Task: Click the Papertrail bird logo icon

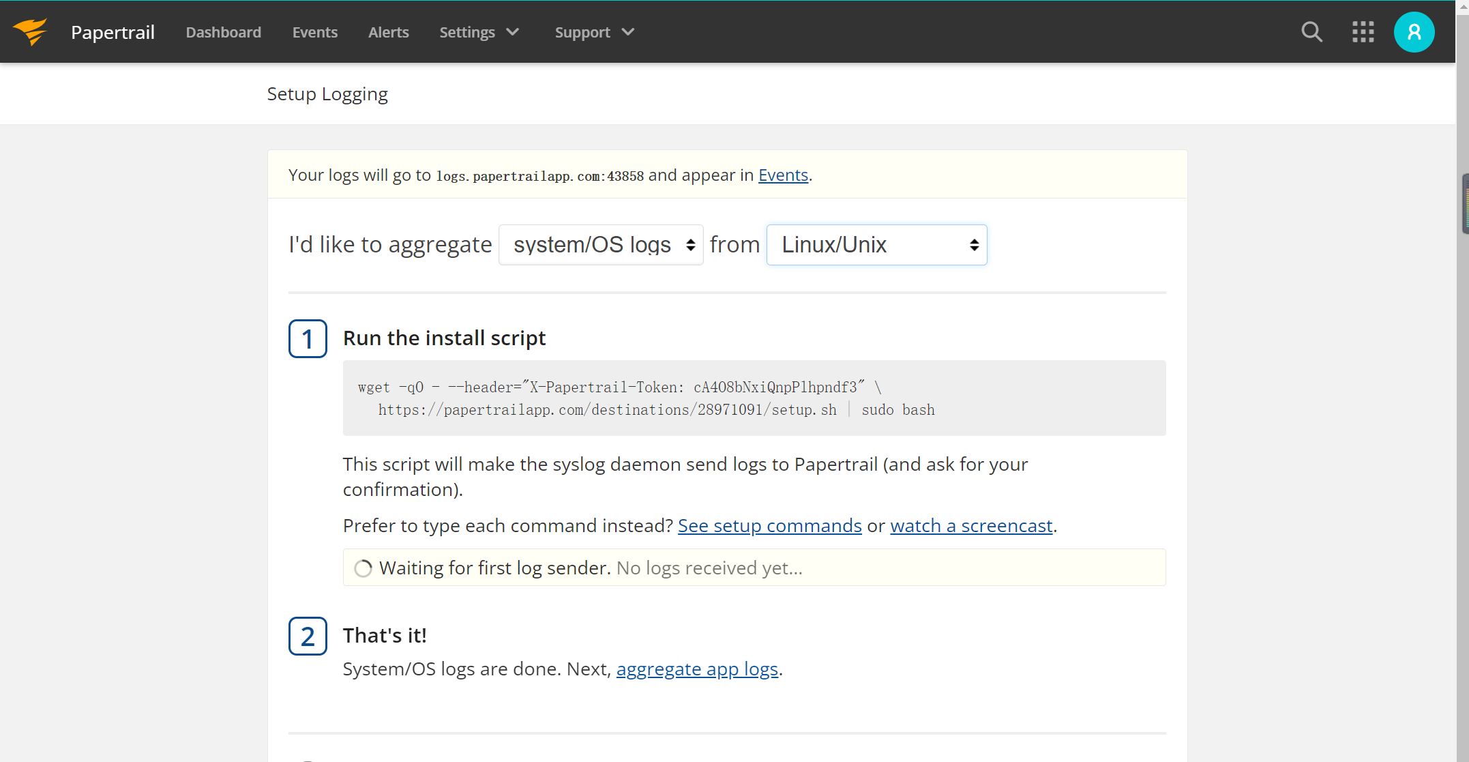Action: tap(30, 32)
